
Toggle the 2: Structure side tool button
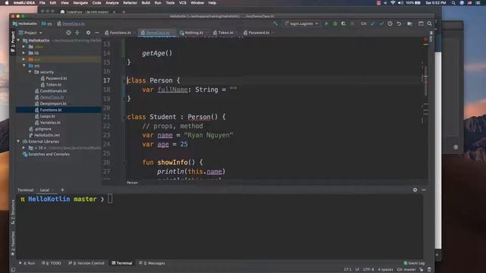(x=13, y=212)
